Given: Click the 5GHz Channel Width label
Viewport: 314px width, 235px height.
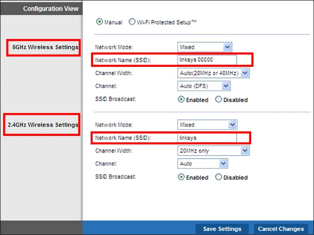Looking at the screenshot, I should 114,73.
